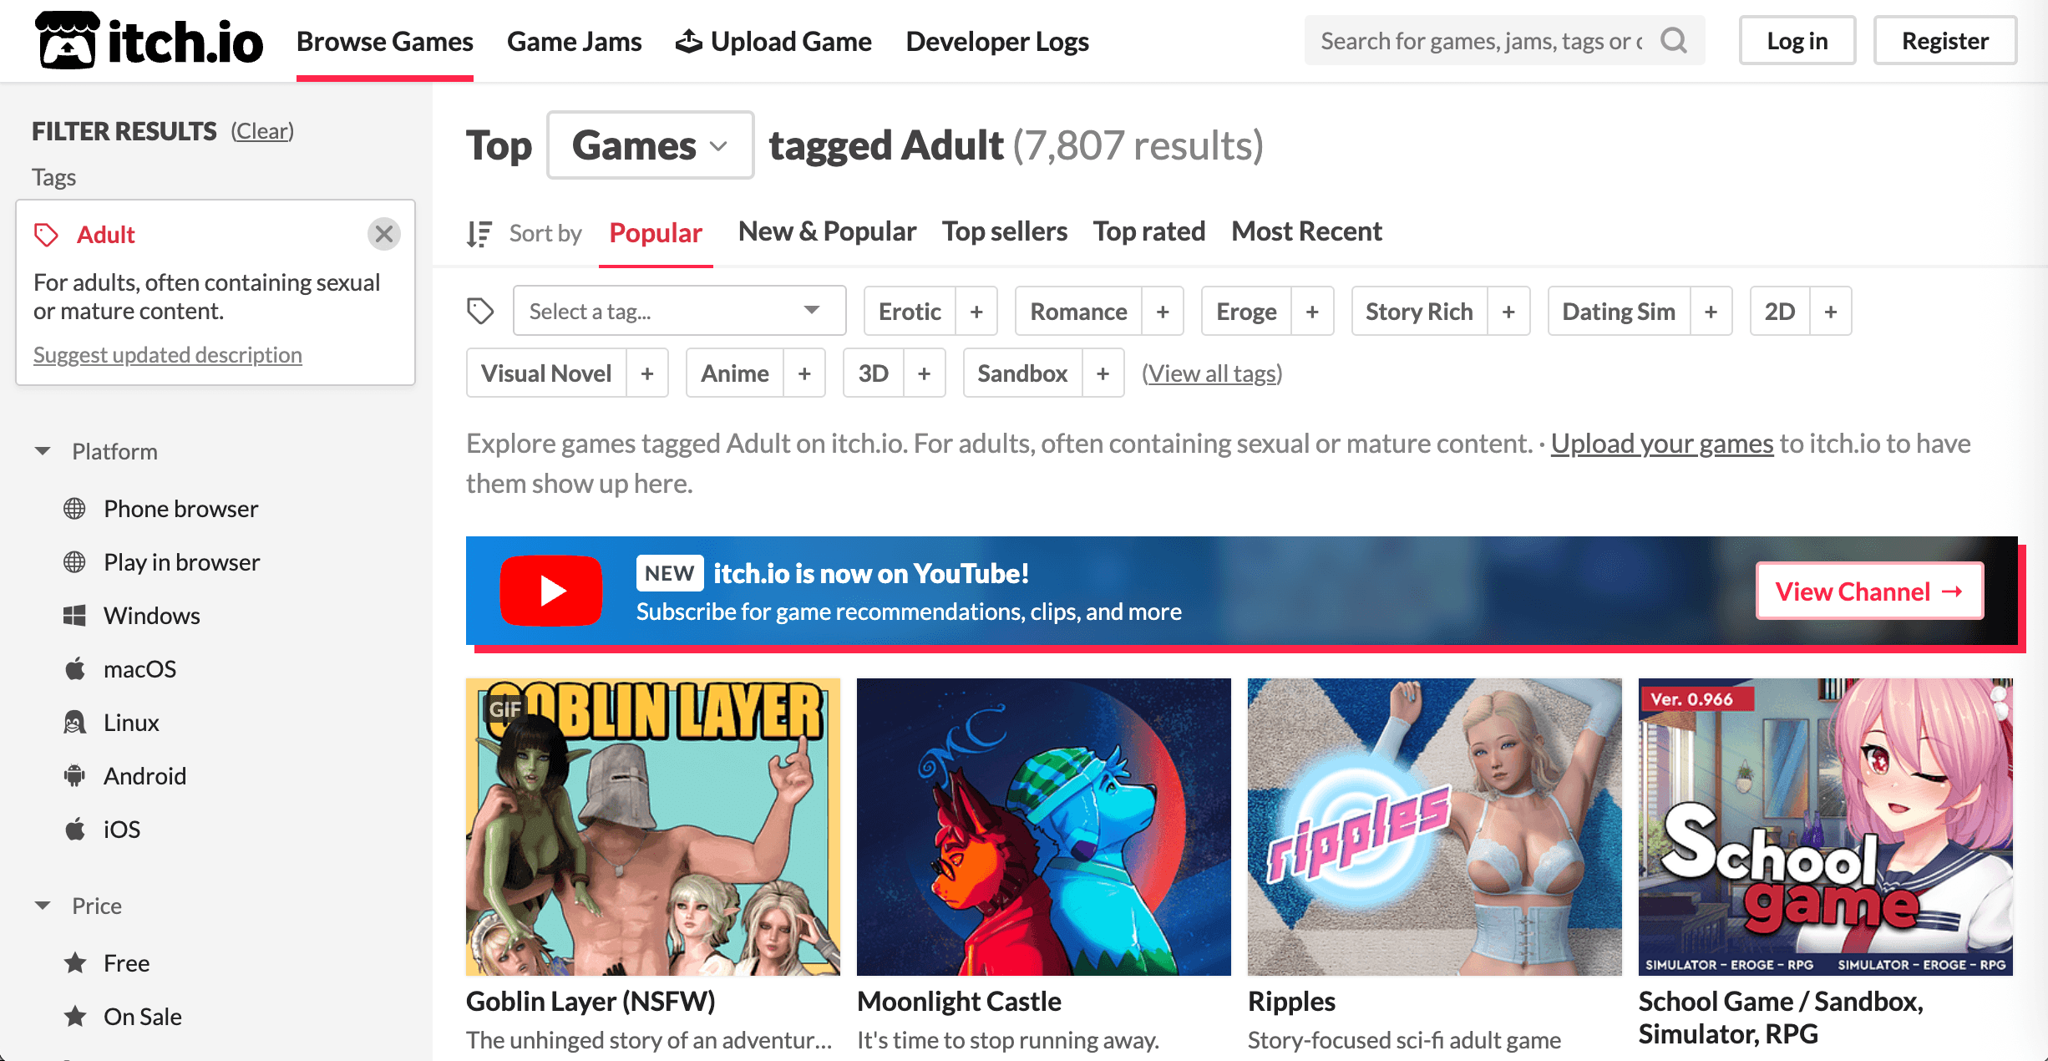Collapse the Price filter section
Image resolution: width=2048 pixels, height=1061 pixels.
coord(43,906)
